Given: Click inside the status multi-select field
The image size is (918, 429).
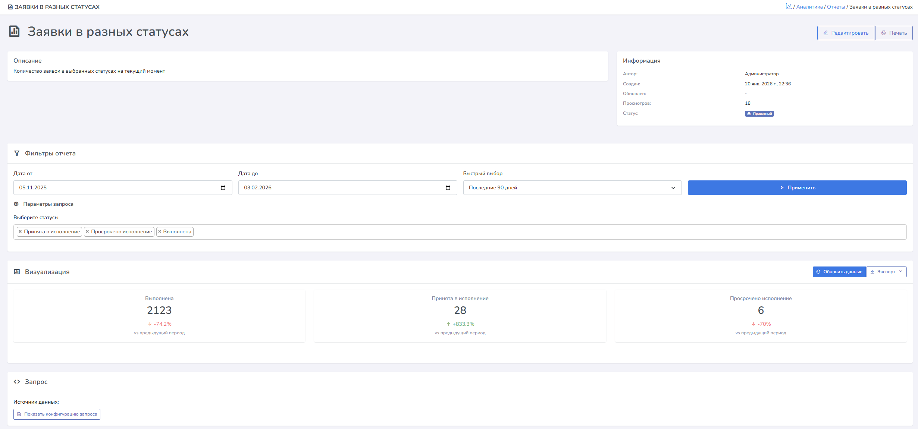Looking at the screenshot, I should [x=522, y=232].
